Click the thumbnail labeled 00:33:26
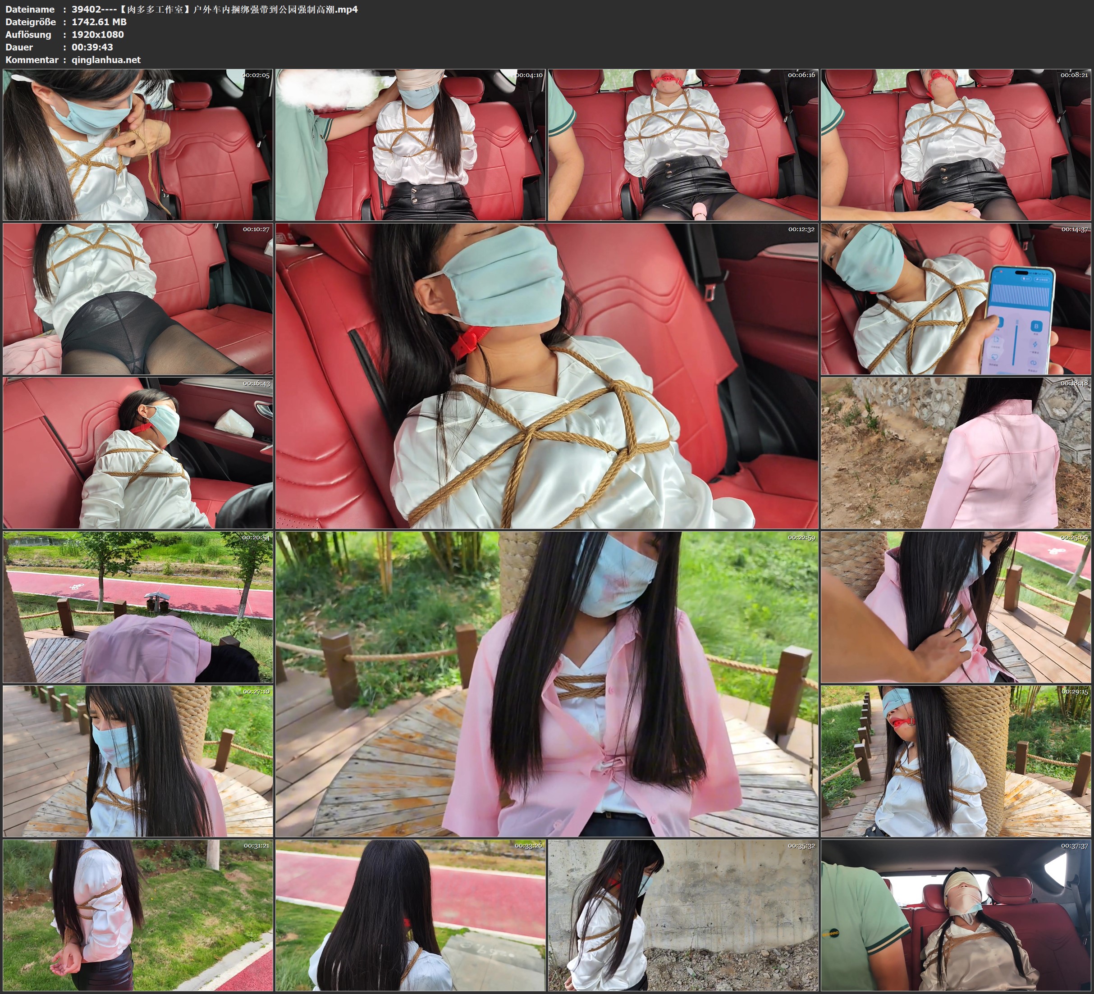 [x=410, y=915]
